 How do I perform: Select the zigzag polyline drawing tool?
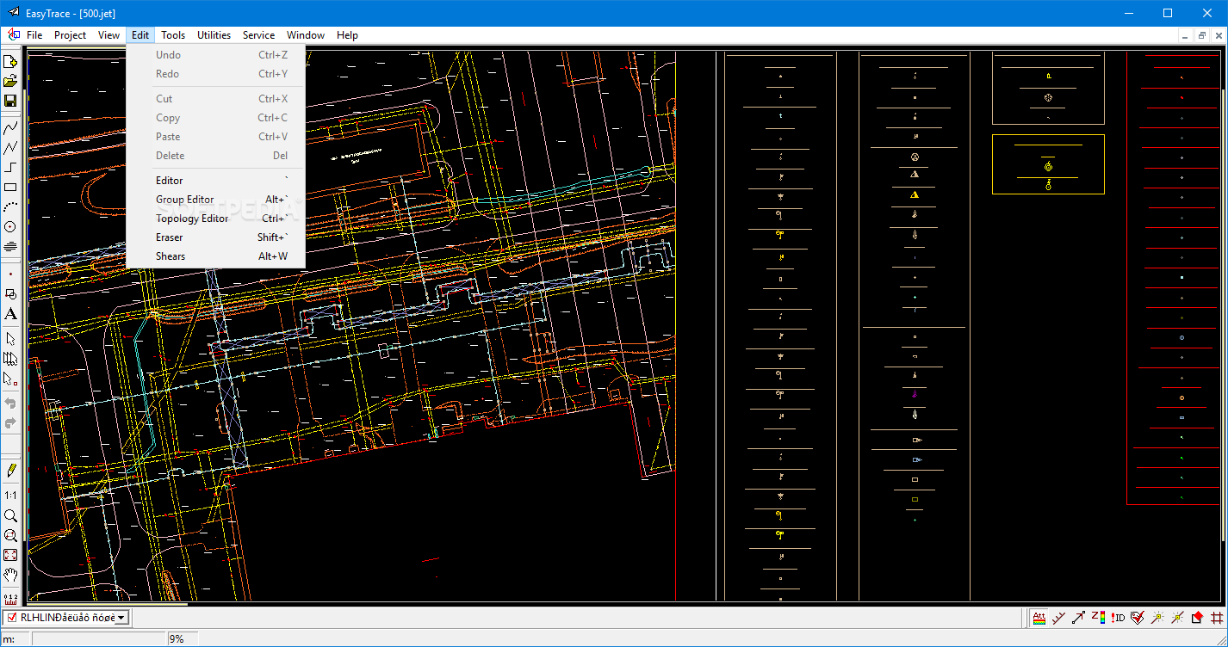10,147
